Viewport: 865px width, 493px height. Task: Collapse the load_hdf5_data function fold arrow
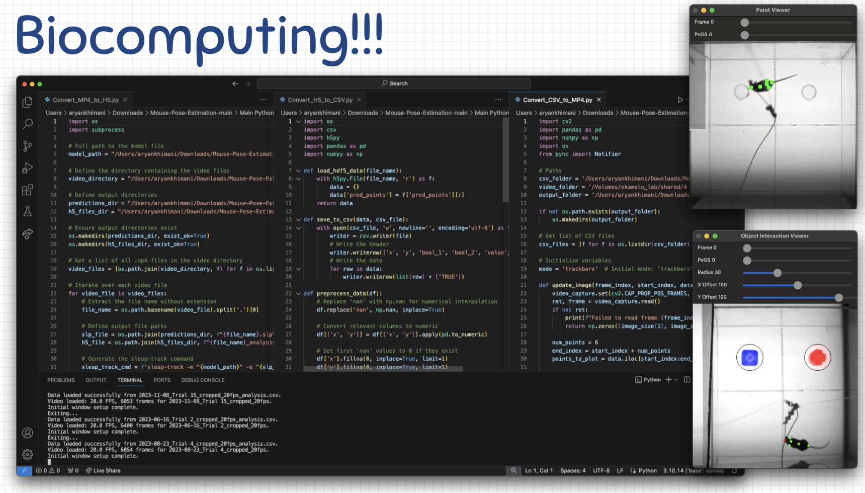(x=298, y=171)
